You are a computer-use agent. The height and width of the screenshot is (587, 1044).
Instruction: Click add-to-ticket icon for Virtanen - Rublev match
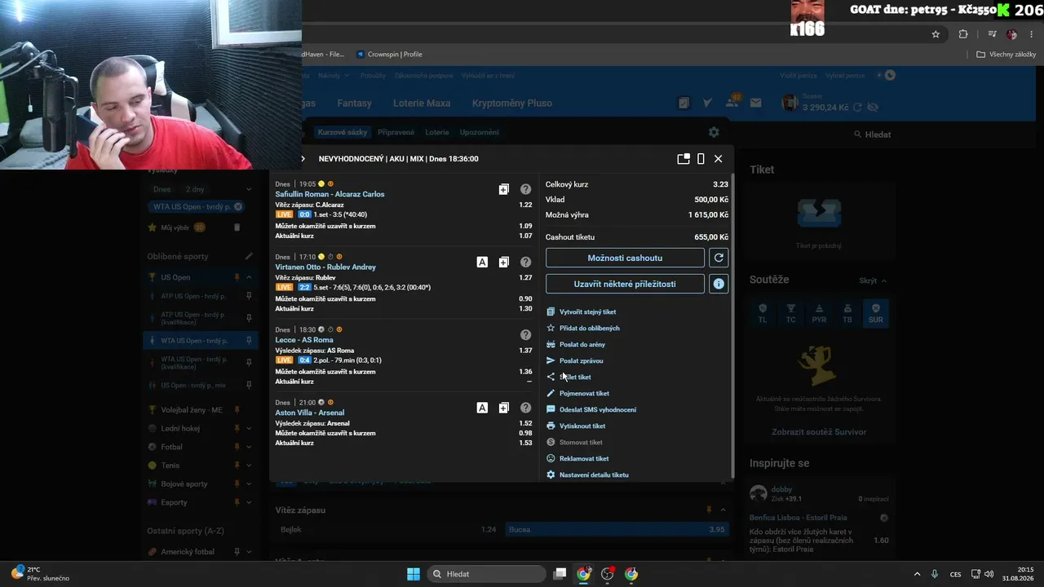click(x=503, y=262)
